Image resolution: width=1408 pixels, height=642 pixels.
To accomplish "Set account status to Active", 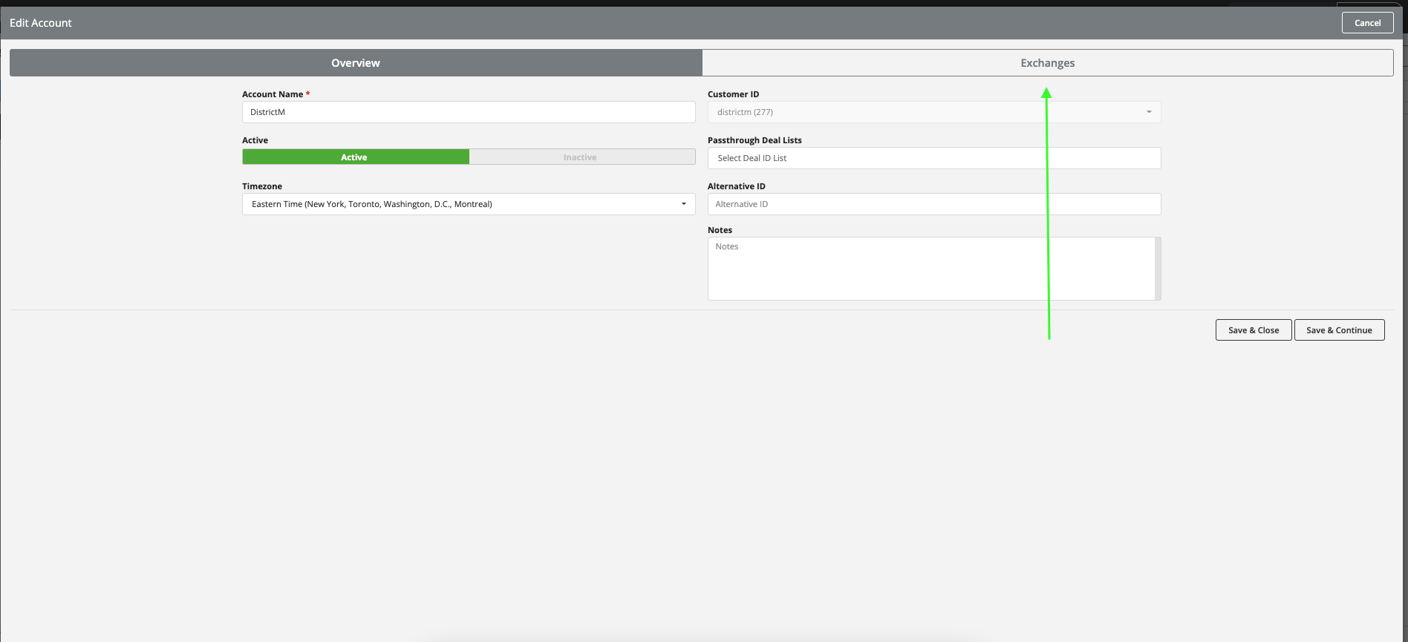I will pos(355,157).
